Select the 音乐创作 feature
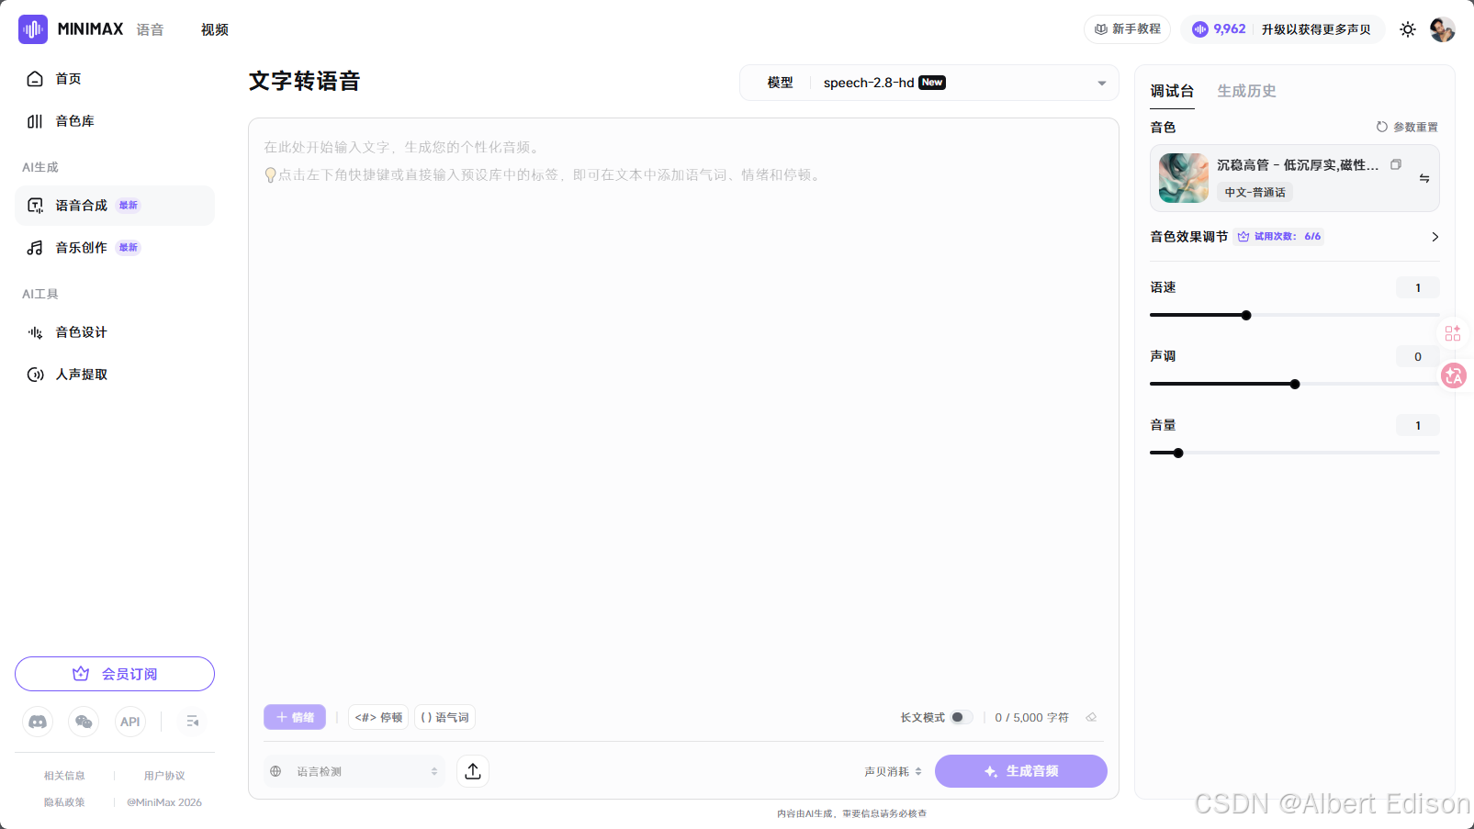Viewport: 1474px width, 829px height. pos(79,247)
